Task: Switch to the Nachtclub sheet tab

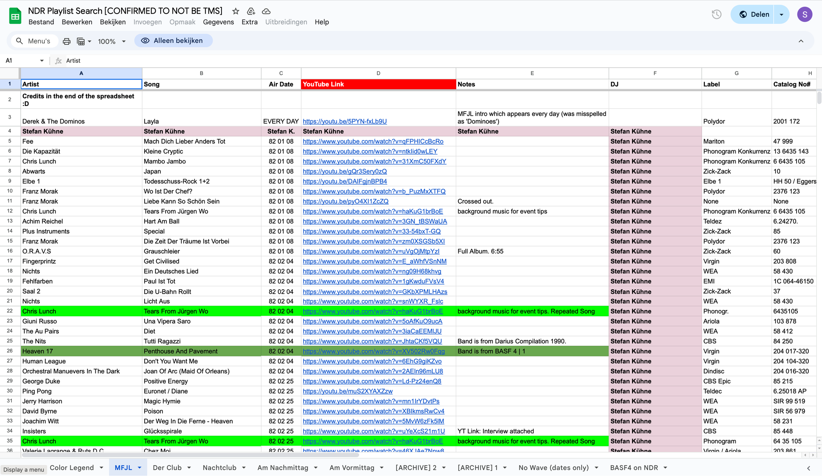Action: pyautogui.click(x=219, y=467)
